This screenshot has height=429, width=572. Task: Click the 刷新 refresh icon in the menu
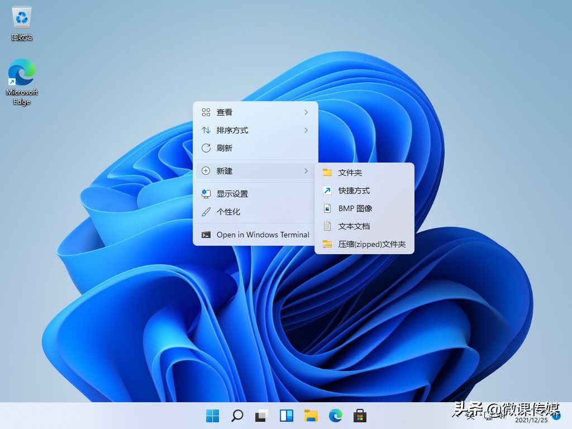(206, 147)
